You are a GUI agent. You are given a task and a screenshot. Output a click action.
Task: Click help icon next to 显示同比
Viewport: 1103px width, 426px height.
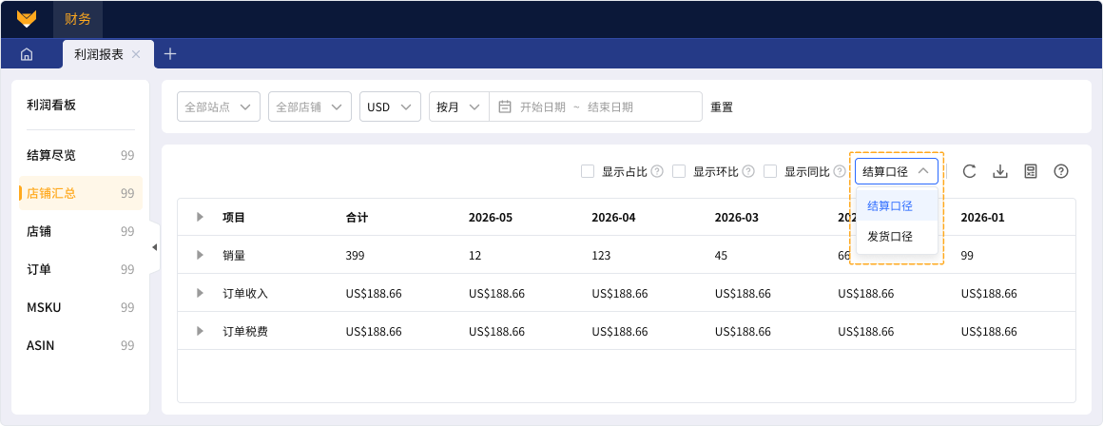(x=840, y=171)
